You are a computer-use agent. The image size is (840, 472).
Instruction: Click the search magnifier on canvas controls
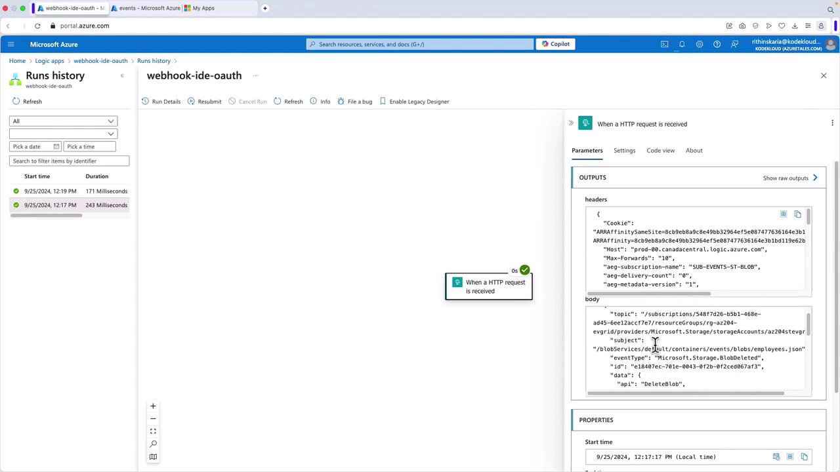153,444
